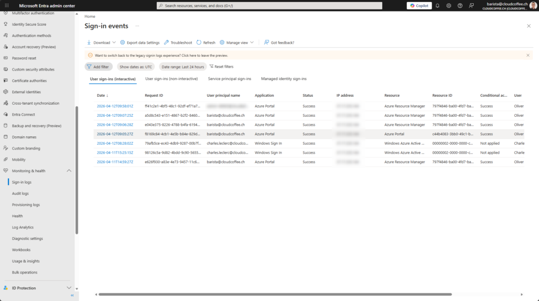The image size is (539, 301).
Task: Click the Entra Connect sidebar icon
Action: (5, 114)
